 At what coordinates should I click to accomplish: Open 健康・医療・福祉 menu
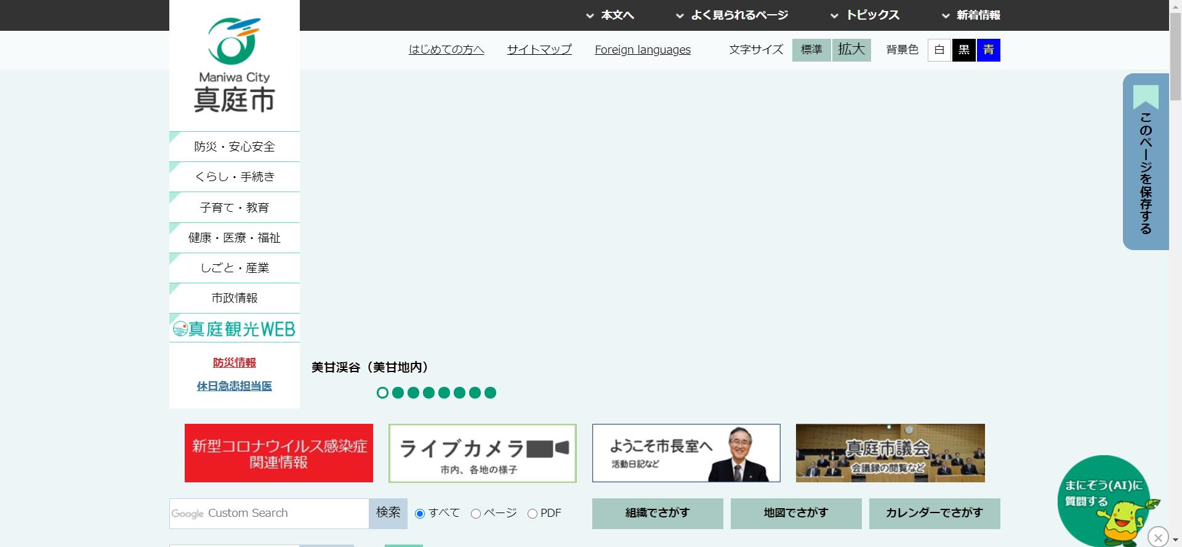tap(235, 238)
